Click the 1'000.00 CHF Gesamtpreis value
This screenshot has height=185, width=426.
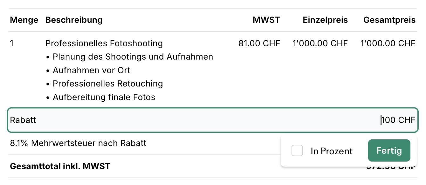[x=388, y=43]
